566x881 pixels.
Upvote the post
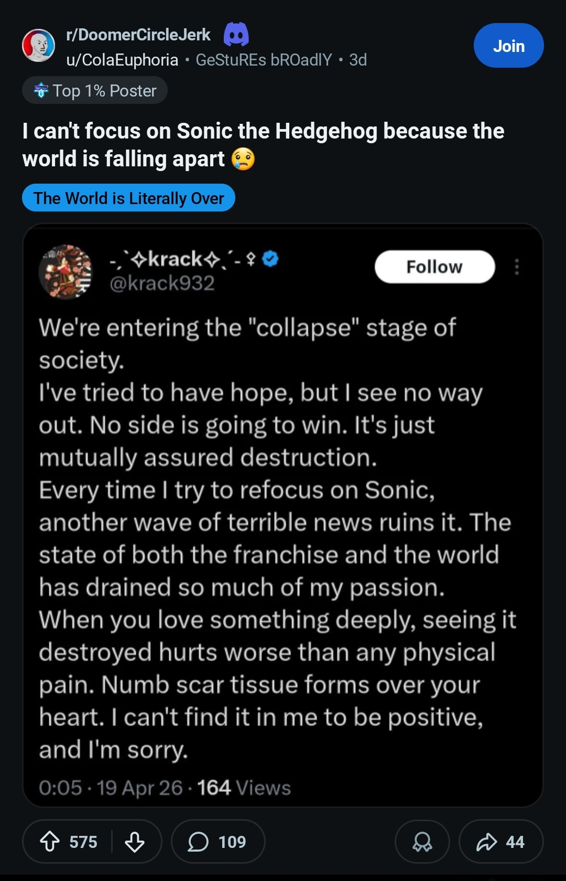pos(50,842)
